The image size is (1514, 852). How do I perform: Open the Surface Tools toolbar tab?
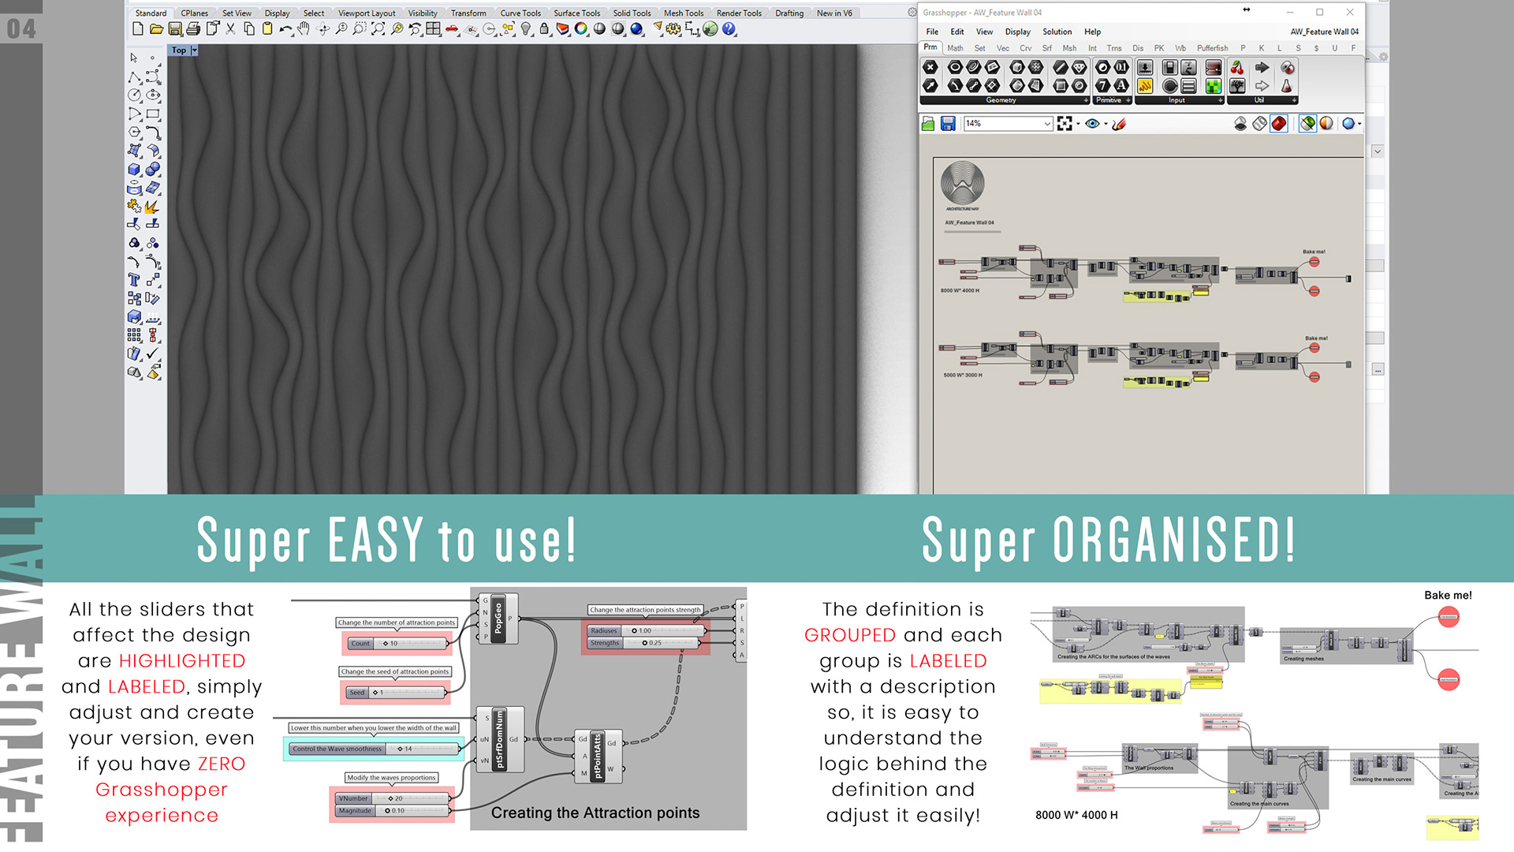point(576,13)
